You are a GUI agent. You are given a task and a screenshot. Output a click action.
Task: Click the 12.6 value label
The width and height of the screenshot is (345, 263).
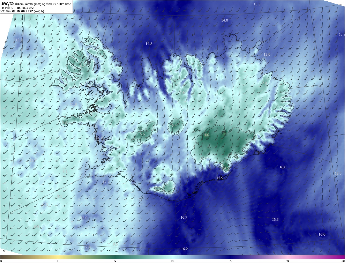[87, 247]
